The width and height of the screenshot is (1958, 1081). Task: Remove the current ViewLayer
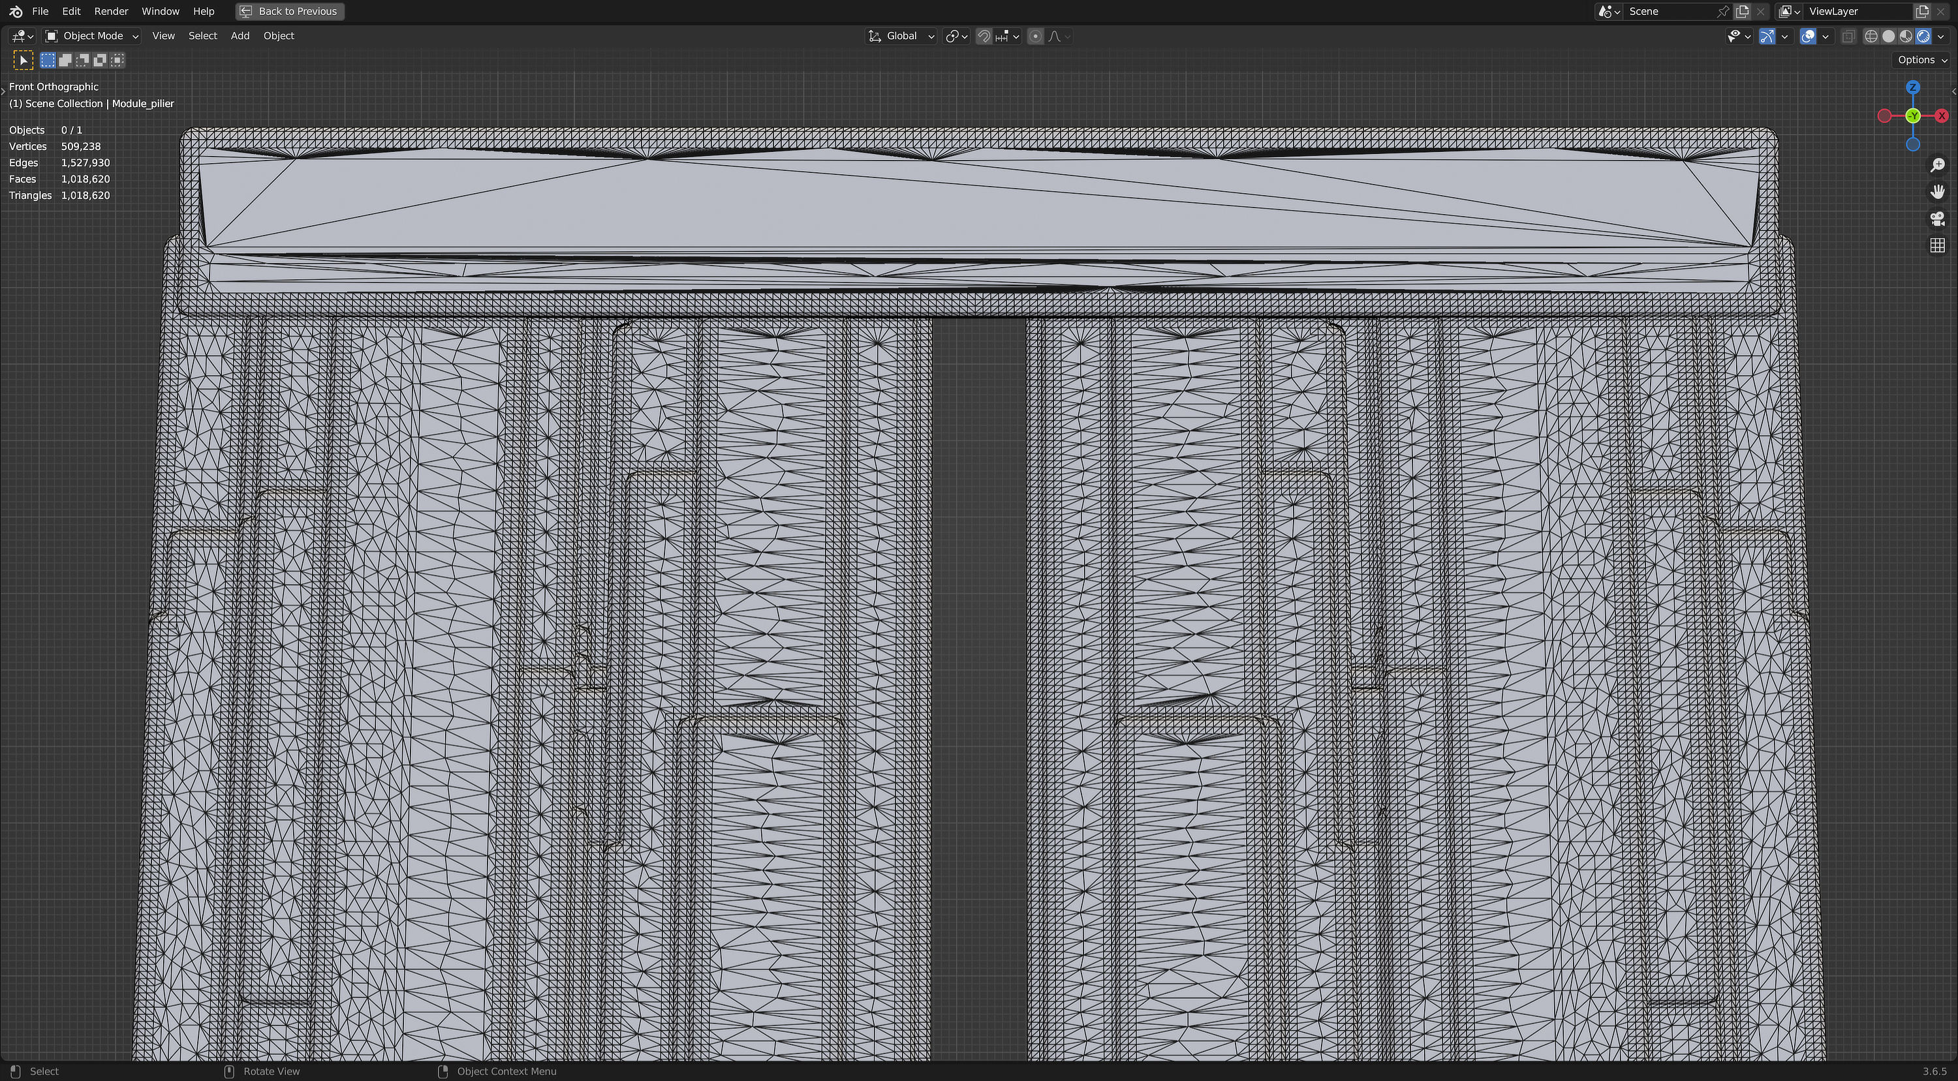click(x=1940, y=11)
